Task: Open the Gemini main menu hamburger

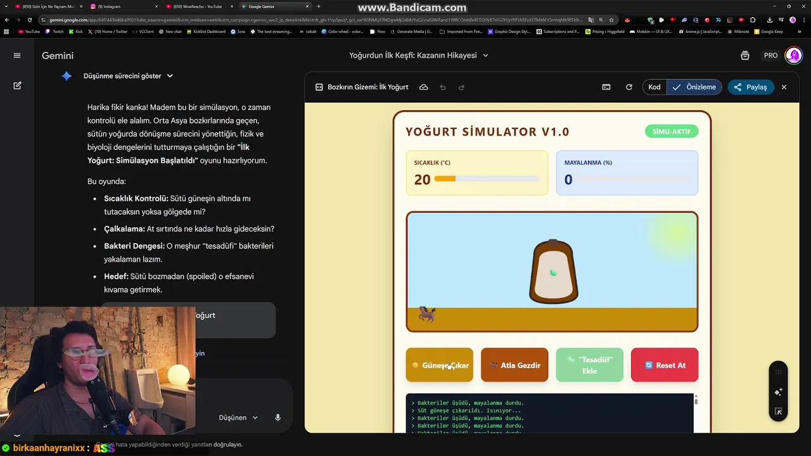Action: pos(17,56)
